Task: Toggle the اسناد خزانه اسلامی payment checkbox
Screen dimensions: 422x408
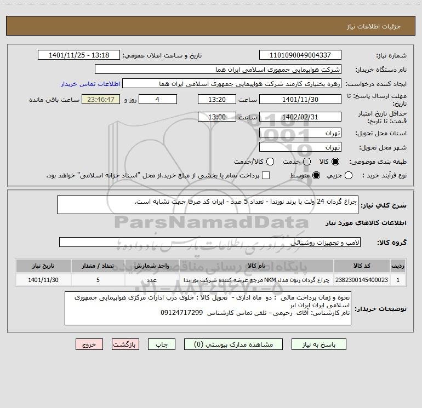Action: (x=266, y=175)
